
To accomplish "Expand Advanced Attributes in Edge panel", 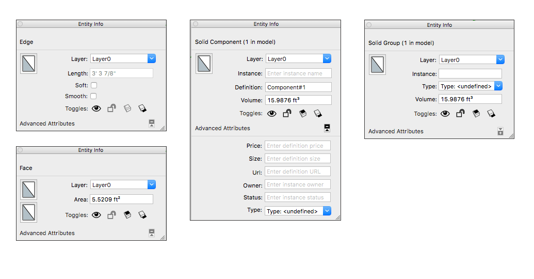I will click(x=152, y=123).
